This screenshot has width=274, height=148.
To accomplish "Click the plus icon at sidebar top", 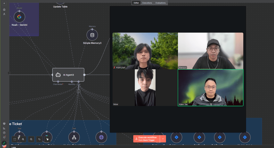I will [x=4, y=3].
